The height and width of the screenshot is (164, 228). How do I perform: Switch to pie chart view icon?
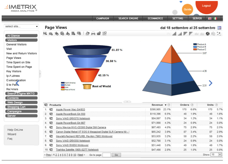coord(208,34)
